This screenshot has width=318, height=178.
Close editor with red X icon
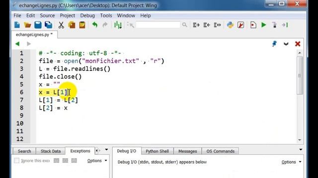coord(298,44)
